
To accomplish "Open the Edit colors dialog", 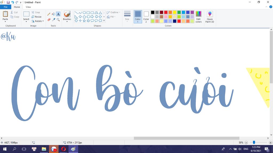I will [198, 17].
